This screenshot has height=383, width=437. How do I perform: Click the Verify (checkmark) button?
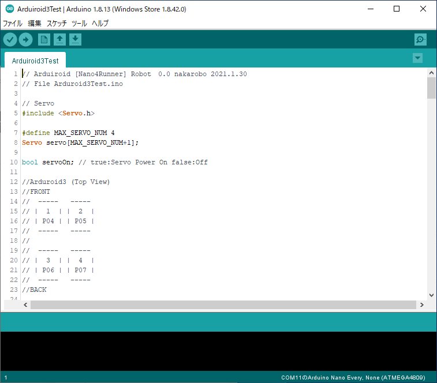click(10, 40)
